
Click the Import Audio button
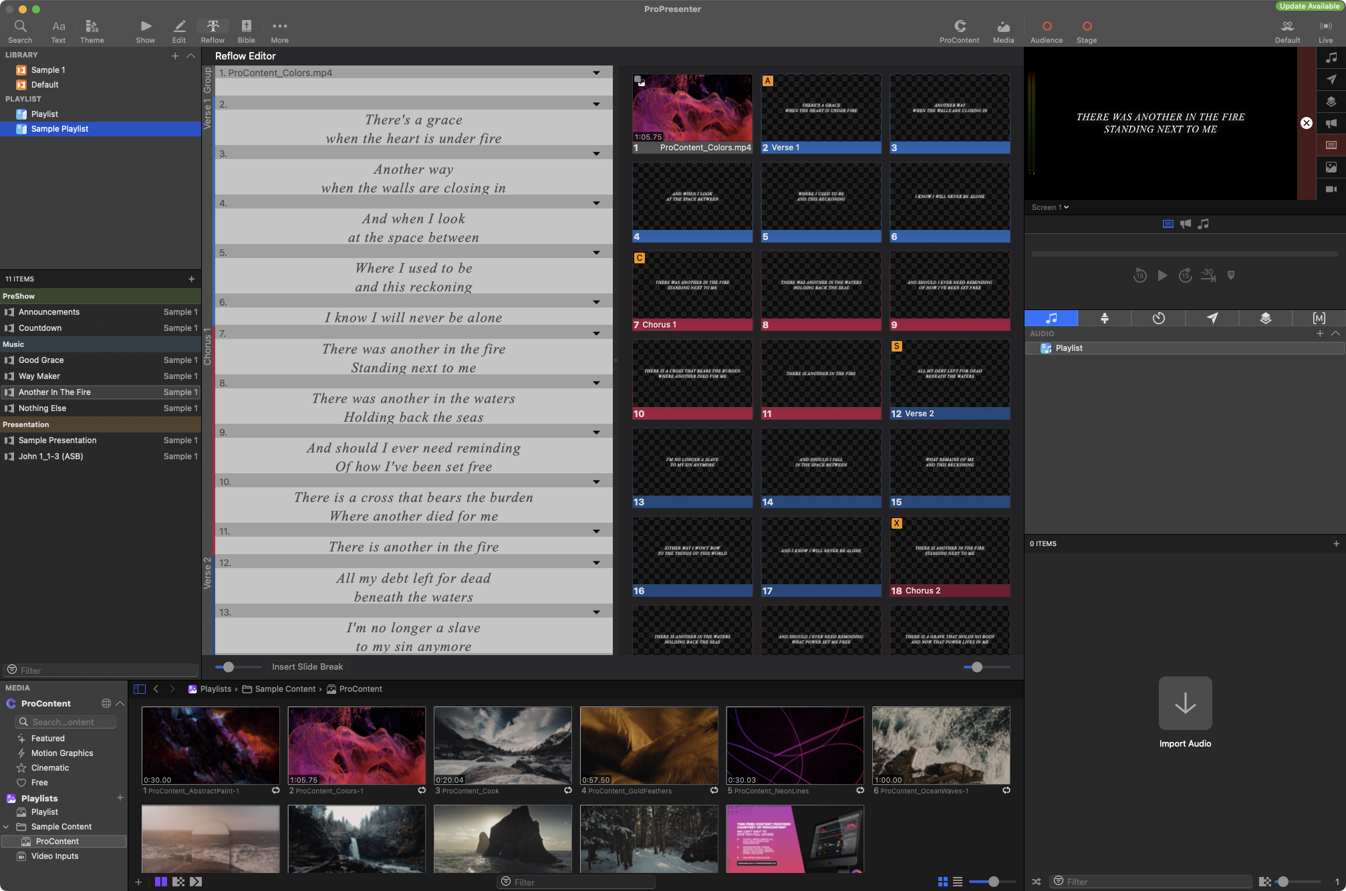1185,704
